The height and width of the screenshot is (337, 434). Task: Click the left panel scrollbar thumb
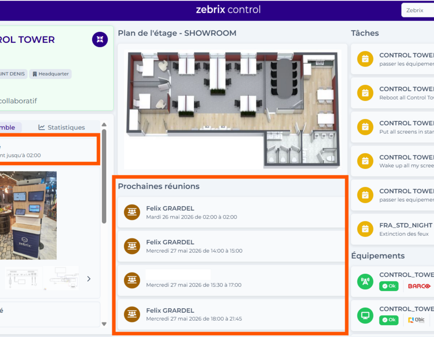(x=104, y=176)
